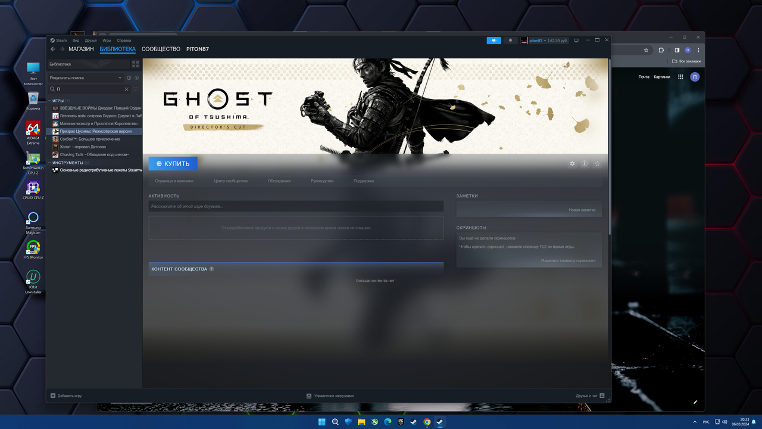The height and width of the screenshot is (429, 762).
Task: Open TechPowerUp GPU-Z desktop icon
Action: tap(33, 163)
